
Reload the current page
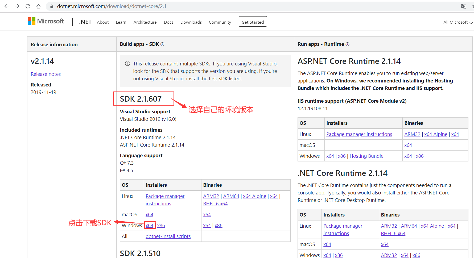(x=28, y=6)
